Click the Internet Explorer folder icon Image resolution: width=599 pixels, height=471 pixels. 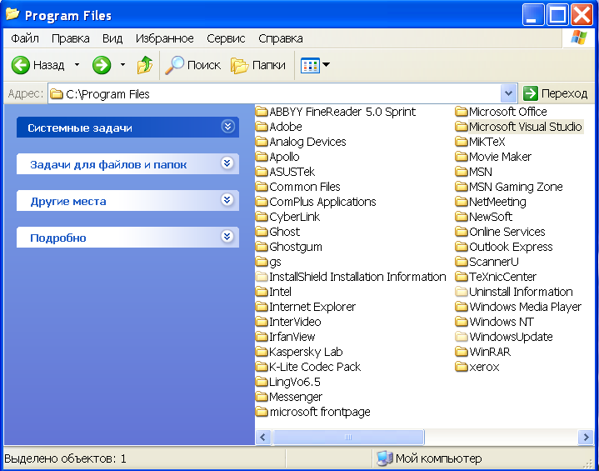point(262,307)
